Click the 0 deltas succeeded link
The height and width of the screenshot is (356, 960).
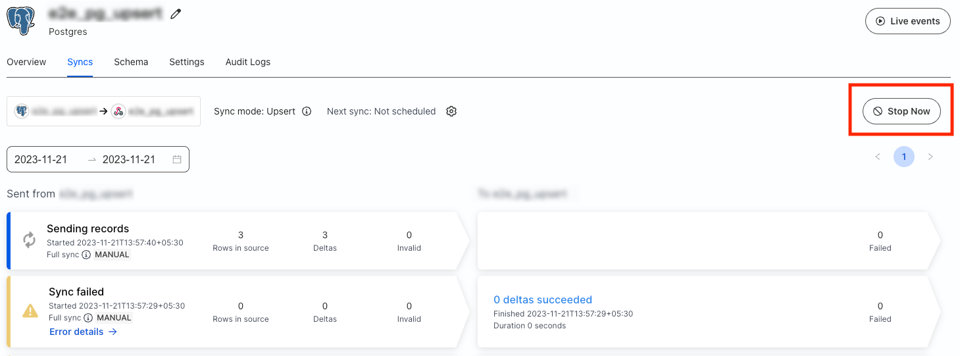(543, 299)
